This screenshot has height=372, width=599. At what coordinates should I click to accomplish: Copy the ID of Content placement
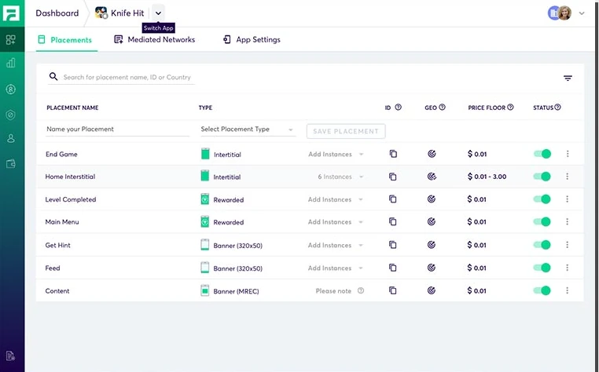pos(393,290)
